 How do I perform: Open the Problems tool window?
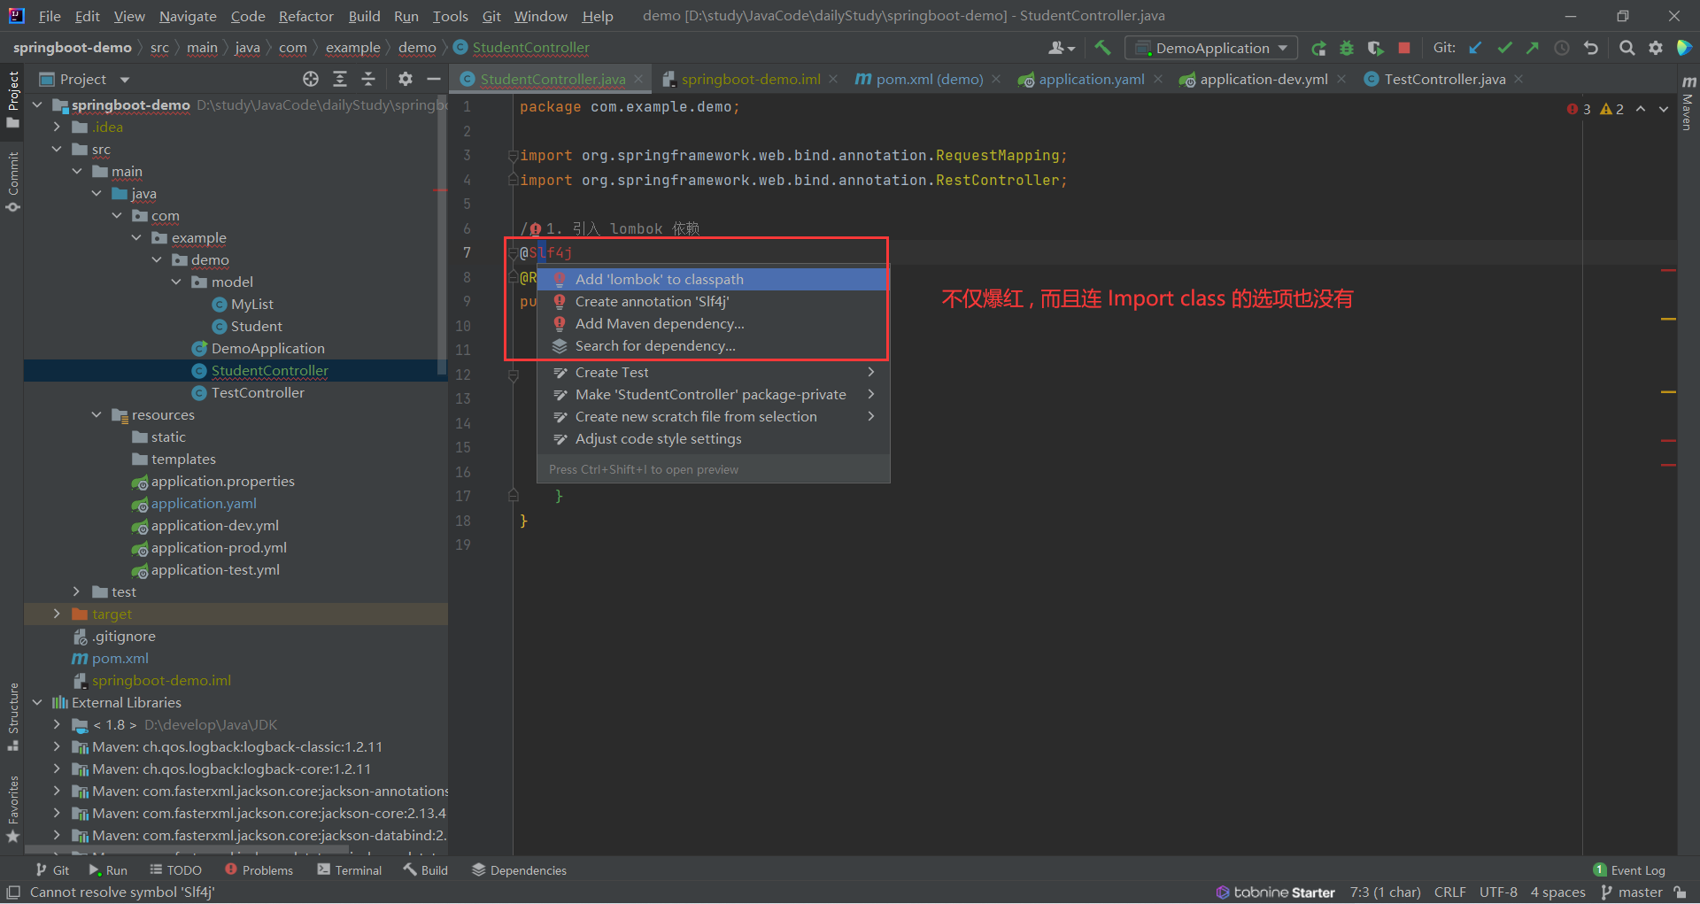click(x=259, y=870)
